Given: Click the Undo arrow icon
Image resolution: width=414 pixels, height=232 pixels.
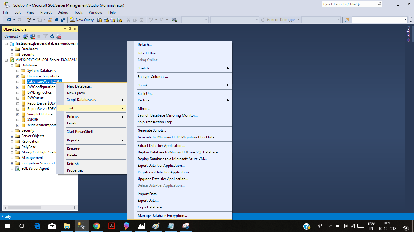Looking at the screenshot, I should tap(151, 20).
